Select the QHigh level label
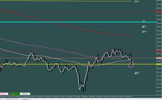 coord(144,31)
